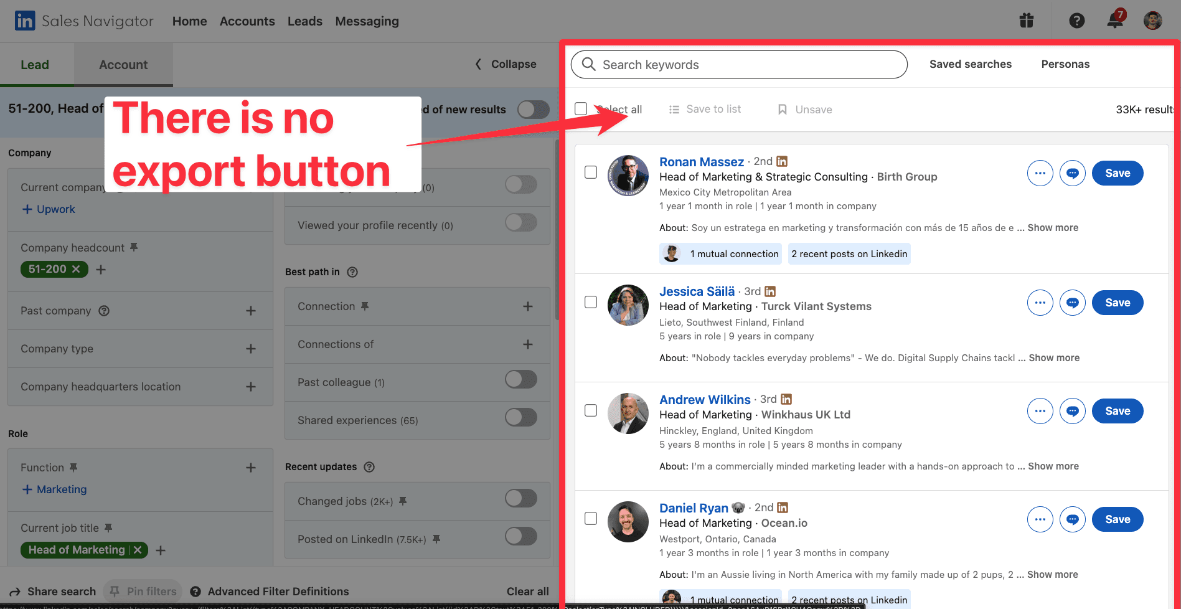Open the gifts icon in the top bar
The image size is (1181, 609).
[1026, 21]
